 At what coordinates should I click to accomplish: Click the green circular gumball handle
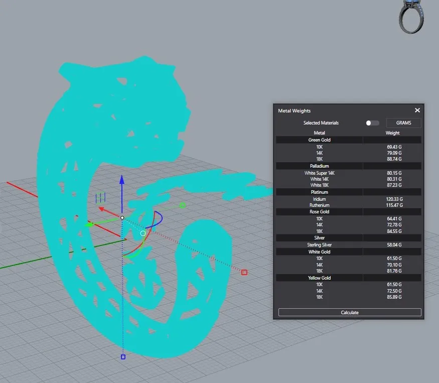click(x=183, y=205)
